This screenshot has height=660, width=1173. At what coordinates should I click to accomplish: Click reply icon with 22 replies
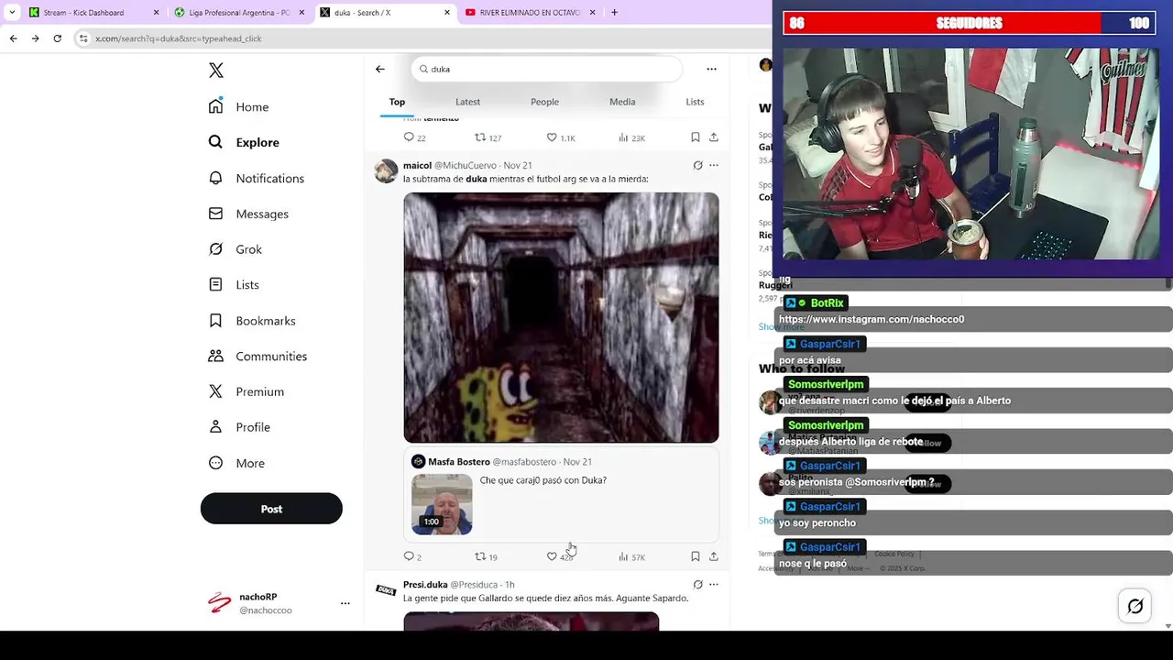[x=409, y=137]
